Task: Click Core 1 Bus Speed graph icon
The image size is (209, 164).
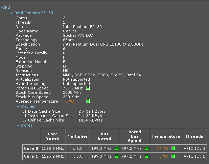Action: point(116,156)
